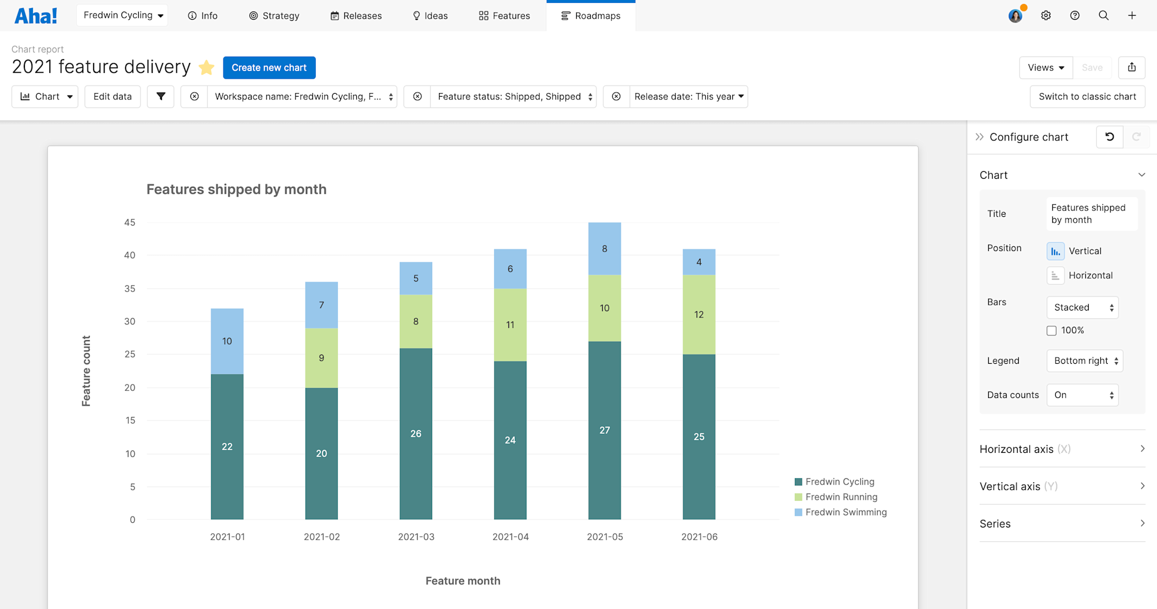Viewport: 1157px width, 609px height.
Task: Click Create new chart
Action: pos(269,67)
